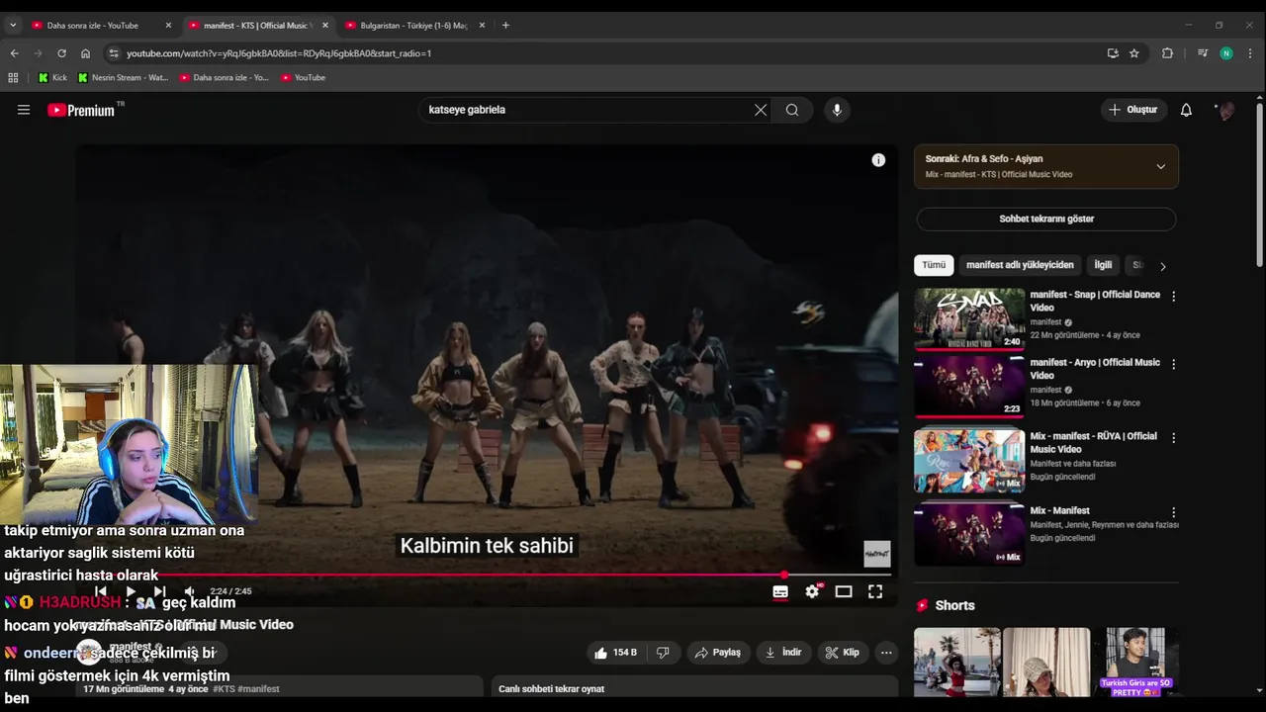Go back in browser history

pos(14,53)
